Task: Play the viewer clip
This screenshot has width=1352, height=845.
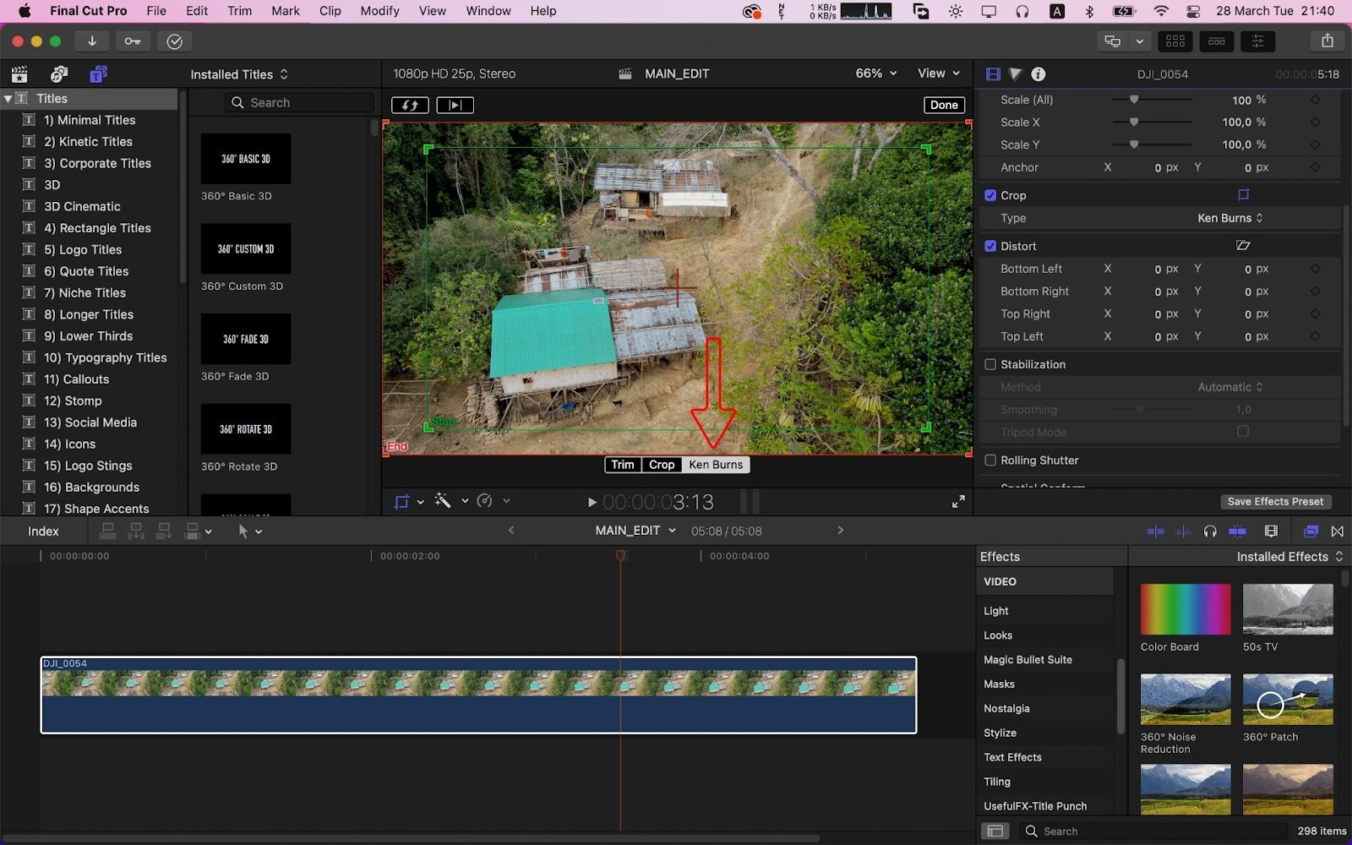Action: [592, 502]
